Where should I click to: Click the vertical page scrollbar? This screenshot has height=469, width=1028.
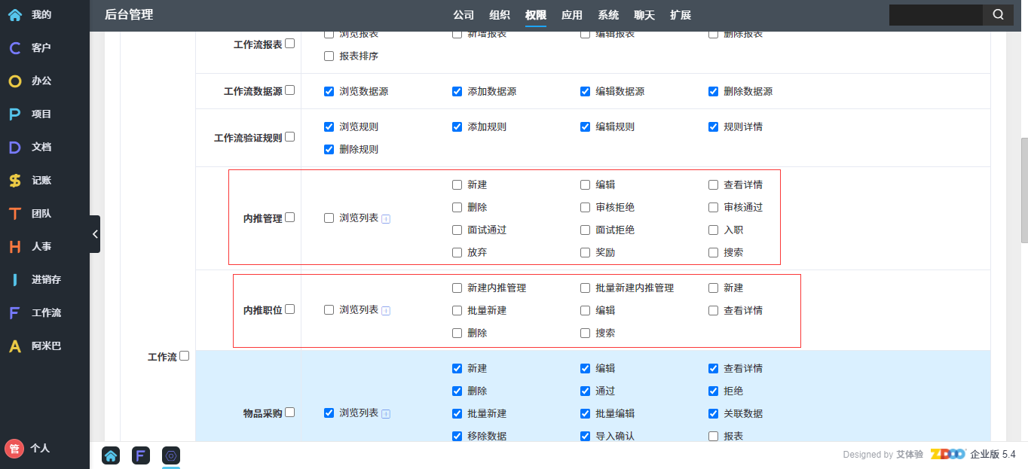1023,190
